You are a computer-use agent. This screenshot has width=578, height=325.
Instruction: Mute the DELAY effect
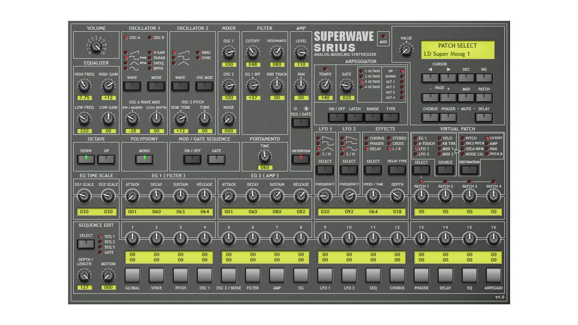[x=484, y=118]
